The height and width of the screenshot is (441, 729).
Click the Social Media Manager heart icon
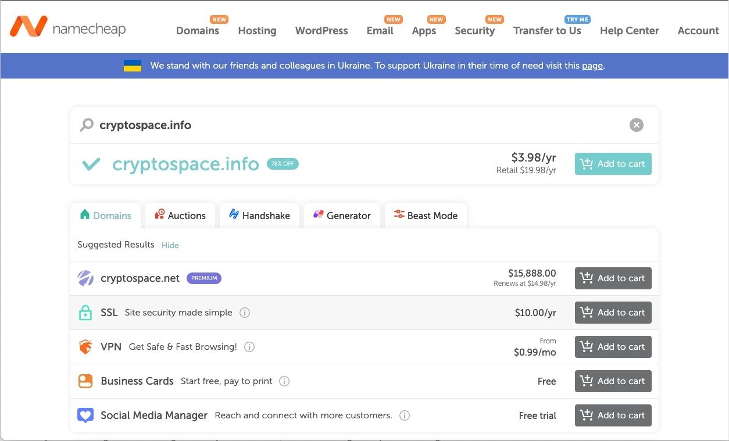85,415
